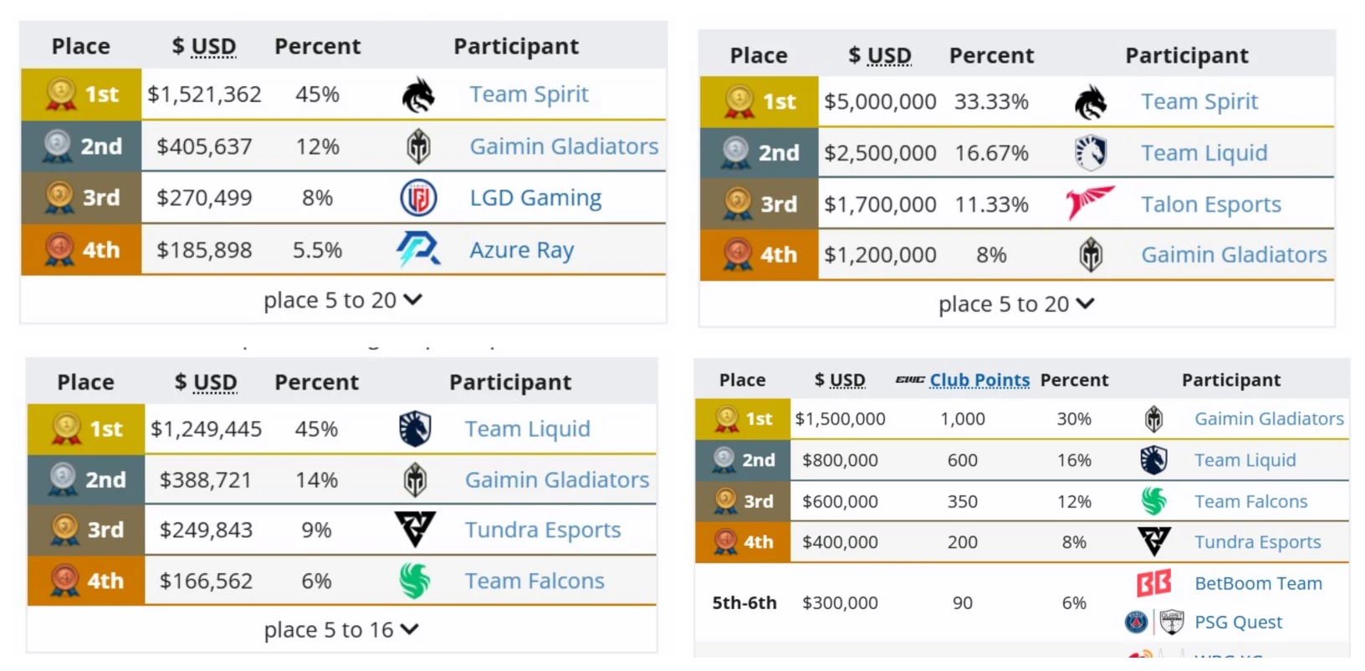Click the PSG Quest text link
This screenshot has width=1365, height=671.
pos(1240,622)
